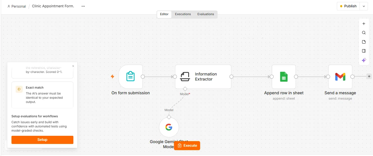Viewport: 373px width, 156px height.
Task: Click the form trigger output connector
Action: (x=143, y=77)
